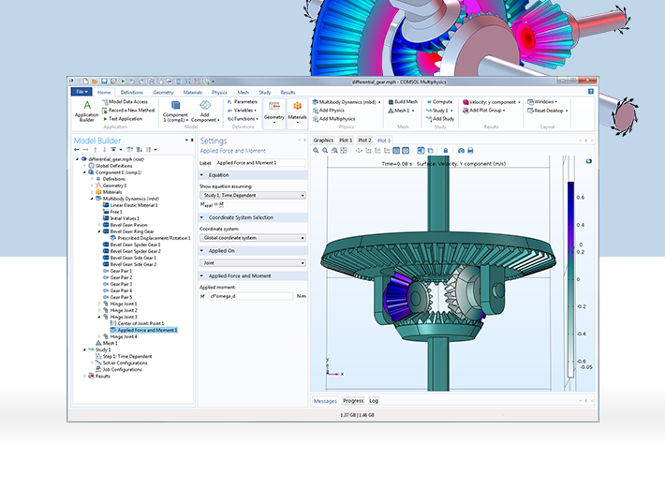
Task: Click Test Application button
Action: click(123, 119)
